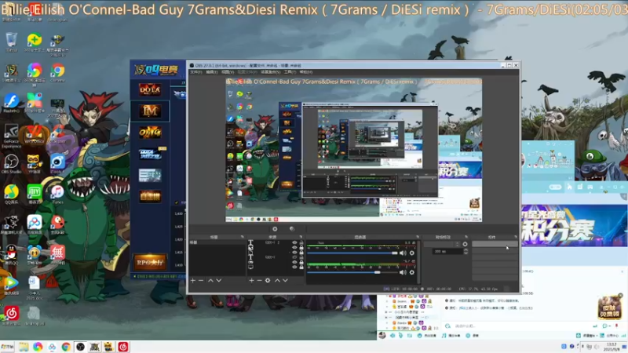Open View (视图) menu in OBS menu bar
Image resolution: width=628 pixels, height=353 pixels.
point(228,72)
